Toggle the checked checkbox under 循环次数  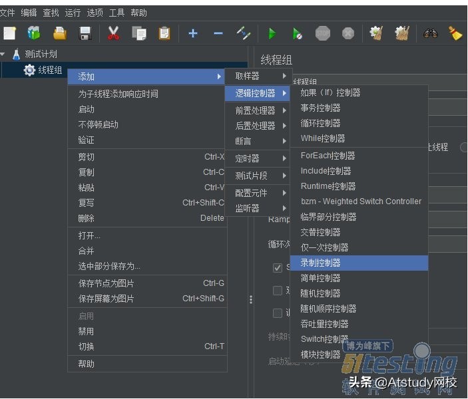[278, 267]
